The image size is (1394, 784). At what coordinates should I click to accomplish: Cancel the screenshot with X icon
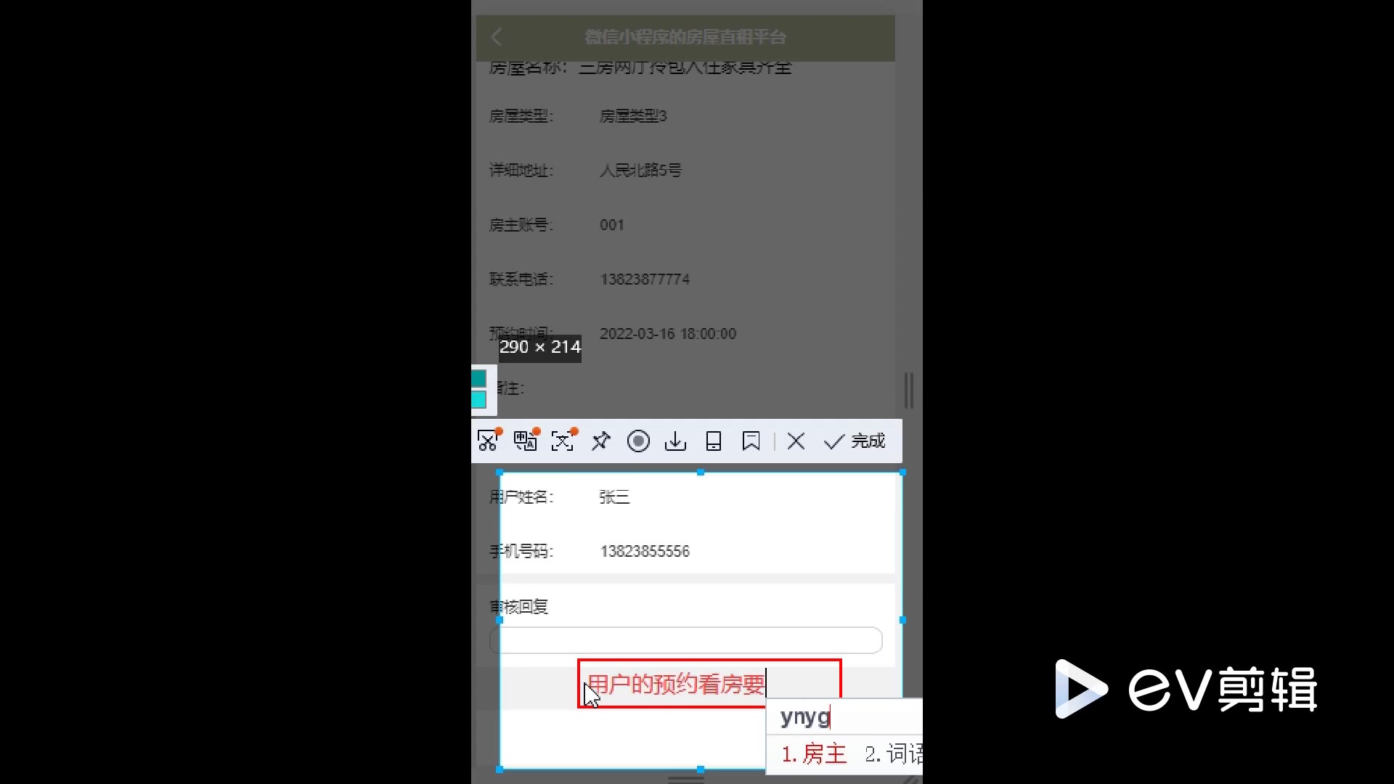796,441
